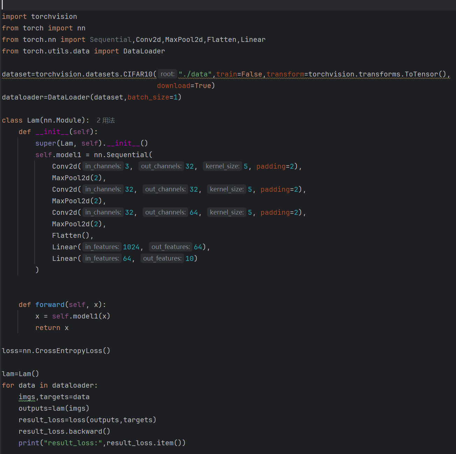The image size is (456, 454).
Task: Click 'in_features:' hint with value 1024
Action: [x=102, y=247]
